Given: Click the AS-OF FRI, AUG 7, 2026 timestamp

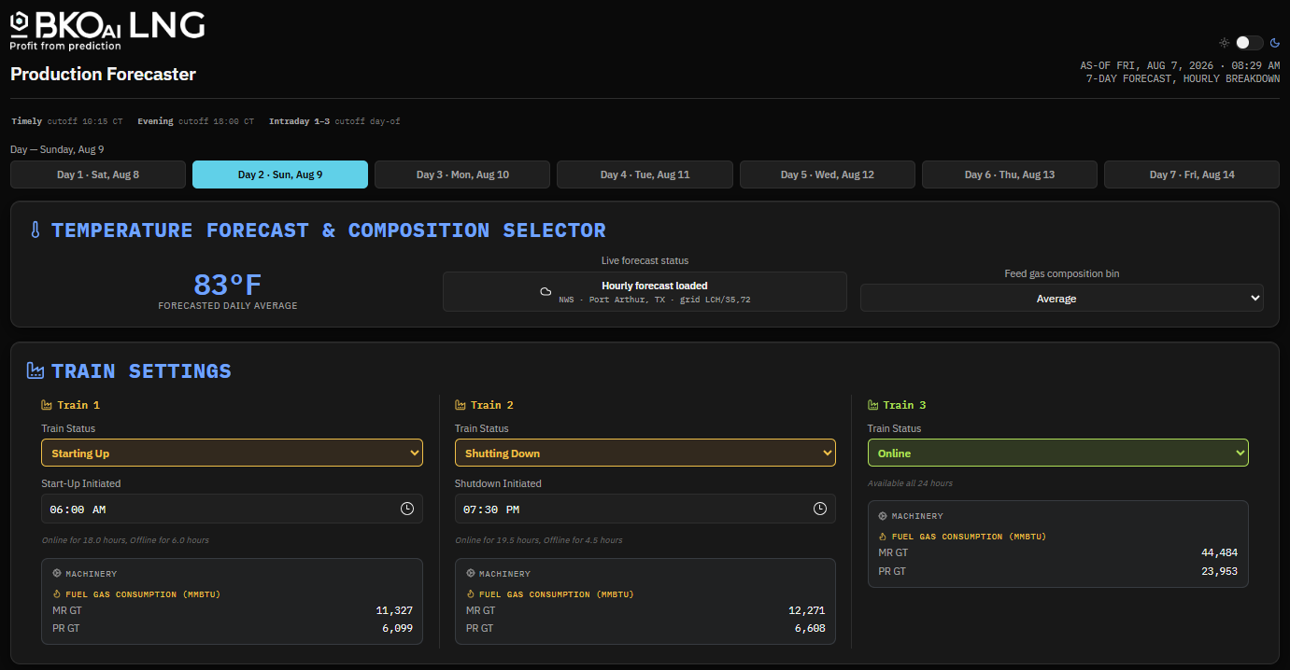Looking at the screenshot, I should tap(1180, 66).
